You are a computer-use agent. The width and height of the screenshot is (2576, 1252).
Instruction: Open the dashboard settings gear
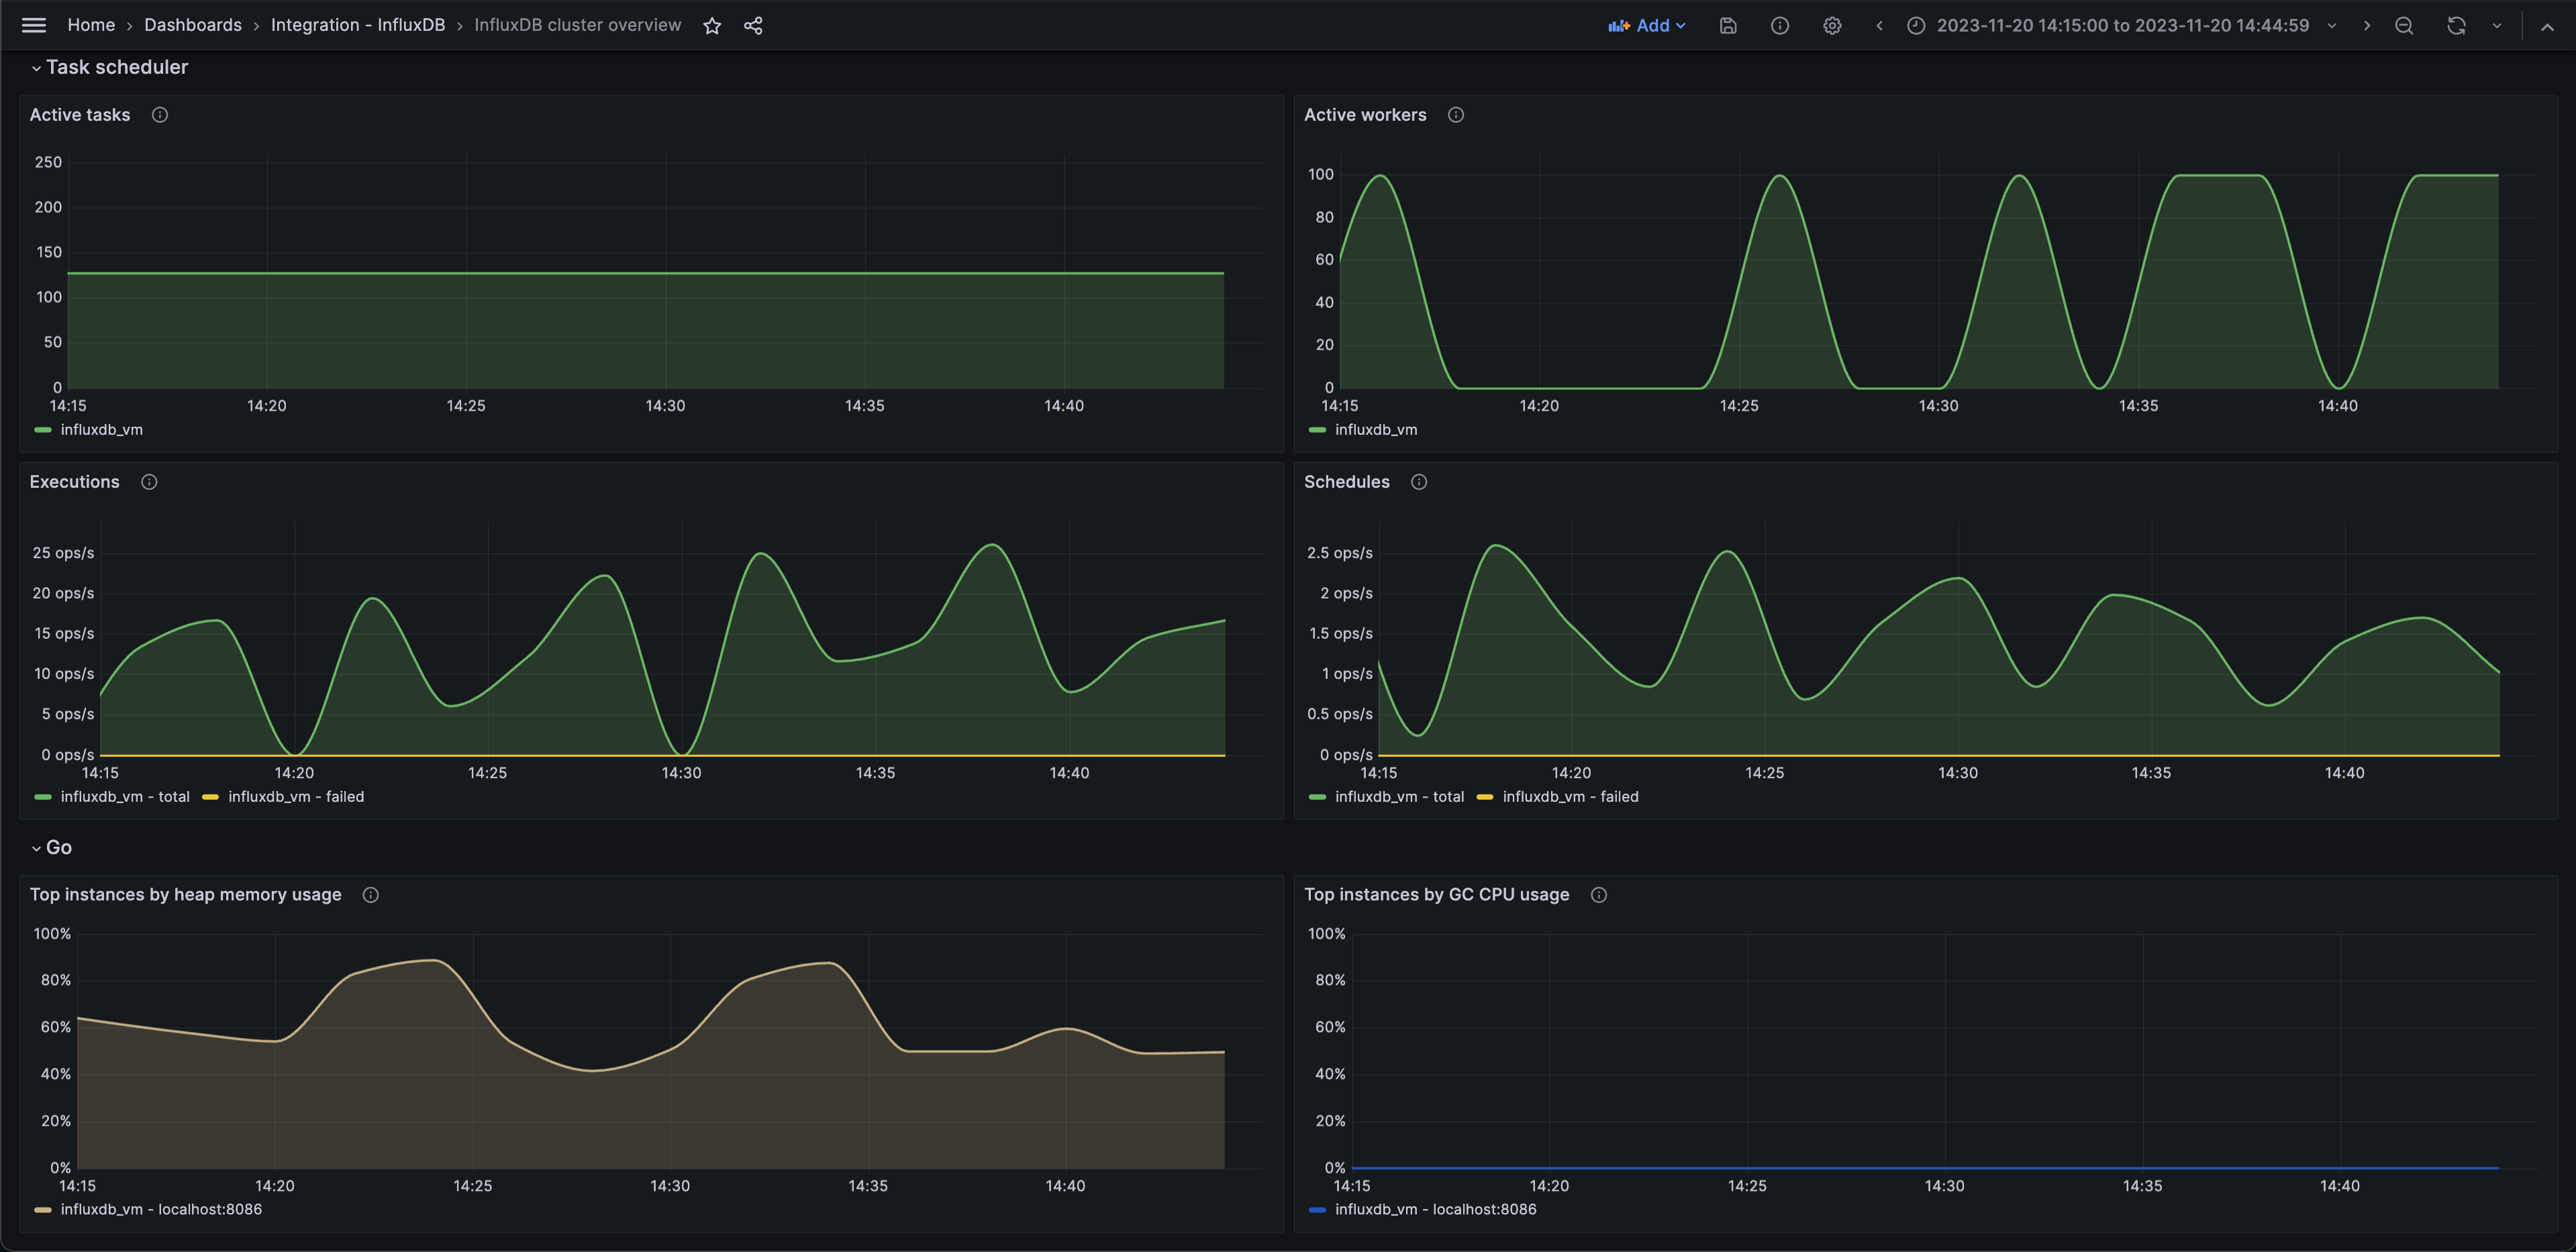[x=1832, y=25]
